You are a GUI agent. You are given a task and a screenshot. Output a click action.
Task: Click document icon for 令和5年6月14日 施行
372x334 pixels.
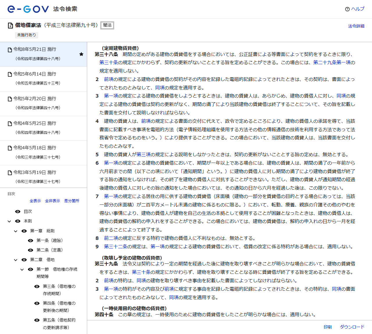[x=10, y=74]
